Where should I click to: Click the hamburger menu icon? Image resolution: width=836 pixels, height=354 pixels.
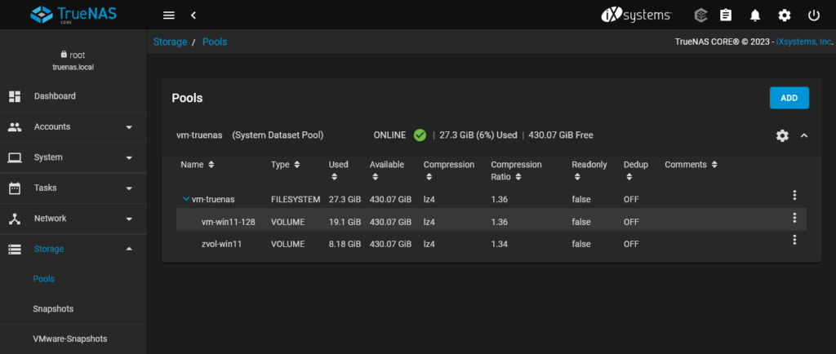pyautogui.click(x=169, y=15)
